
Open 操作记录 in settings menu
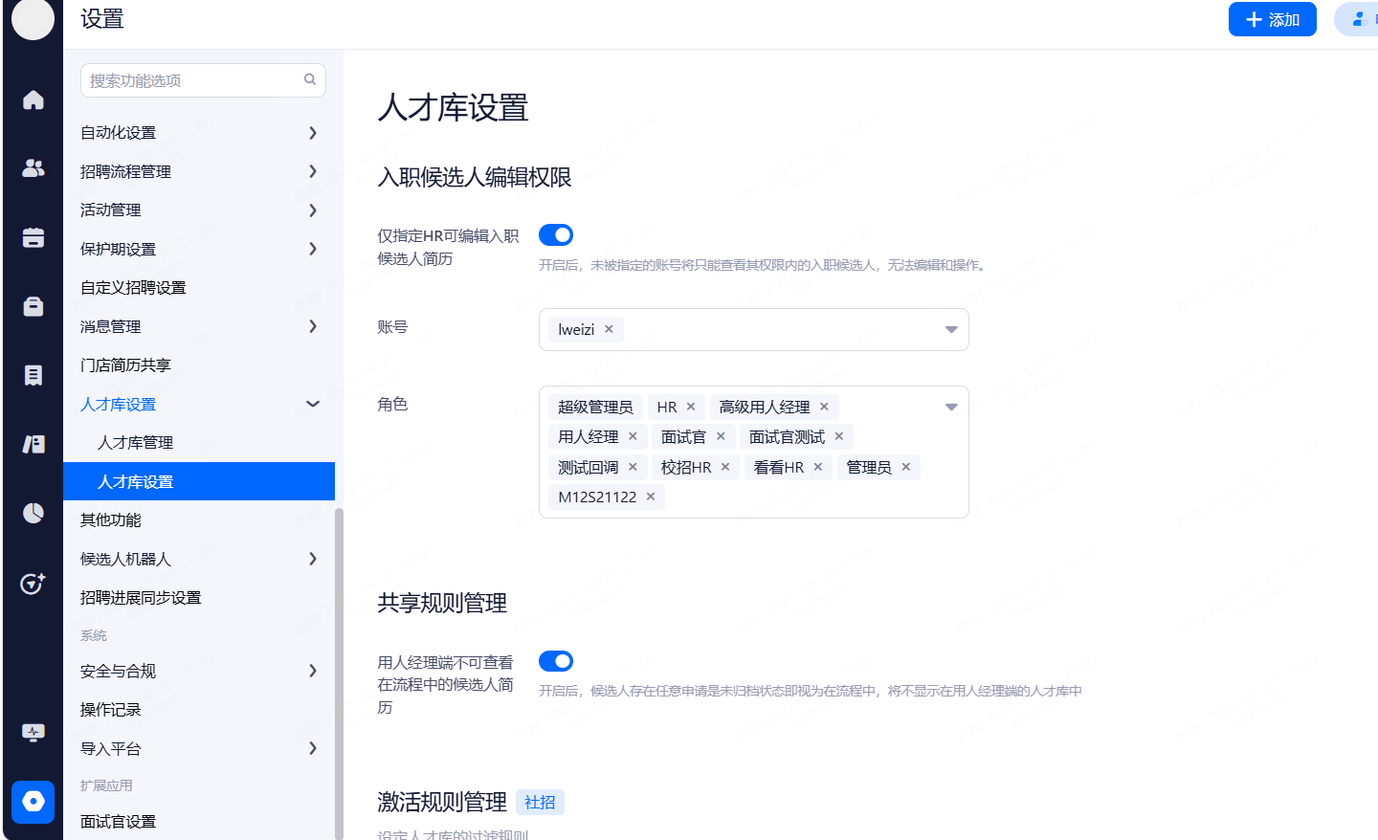[111, 710]
